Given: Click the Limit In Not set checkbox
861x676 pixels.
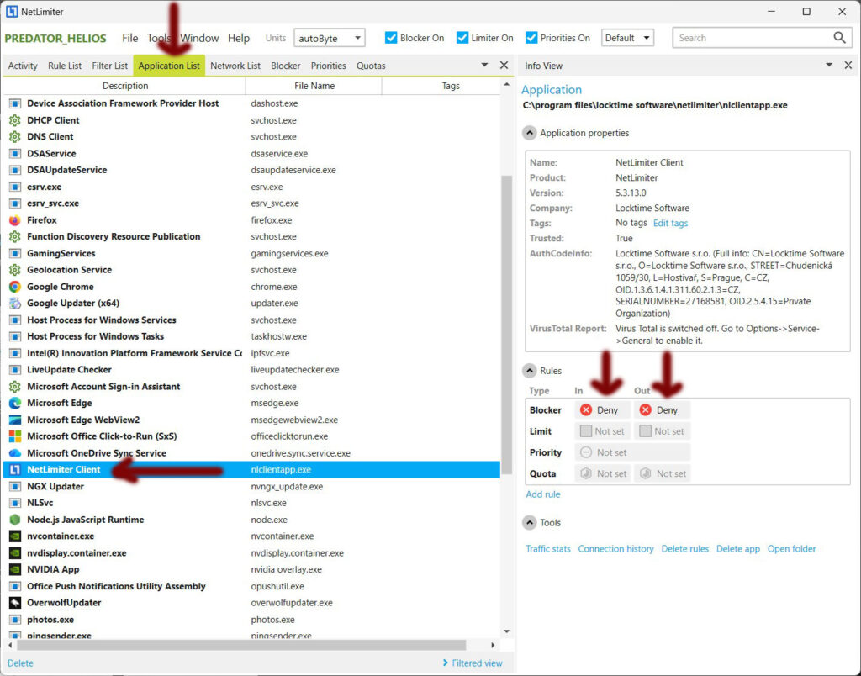Looking at the screenshot, I should pyautogui.click(x=586, y=431).
